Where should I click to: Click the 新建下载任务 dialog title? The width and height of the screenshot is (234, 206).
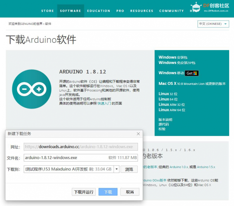pos(19,134)
